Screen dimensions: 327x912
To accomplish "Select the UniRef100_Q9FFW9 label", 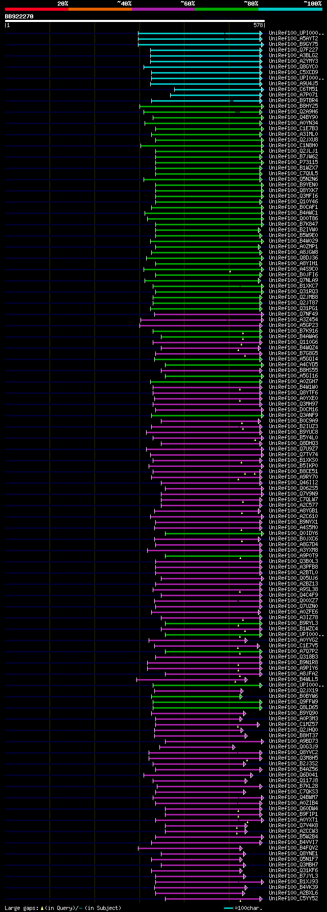I will 293,702.
